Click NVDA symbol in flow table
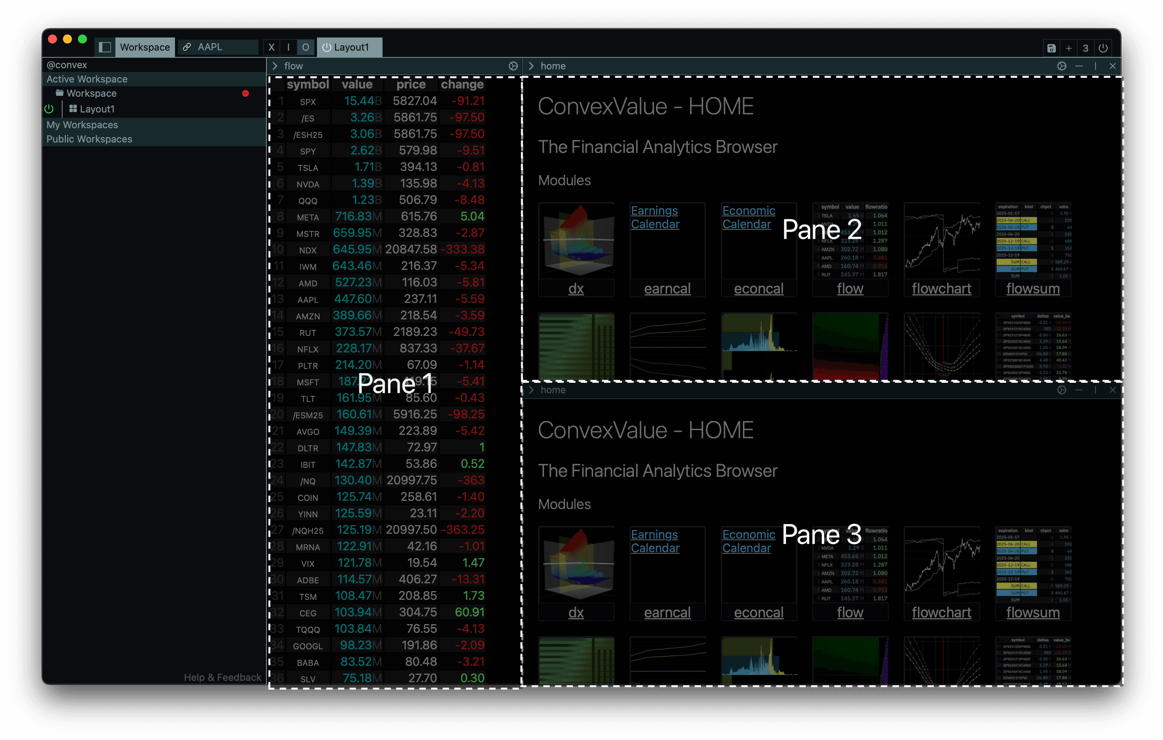The image size is (1163, 740). pyautogui.click(x=308, y=184)
